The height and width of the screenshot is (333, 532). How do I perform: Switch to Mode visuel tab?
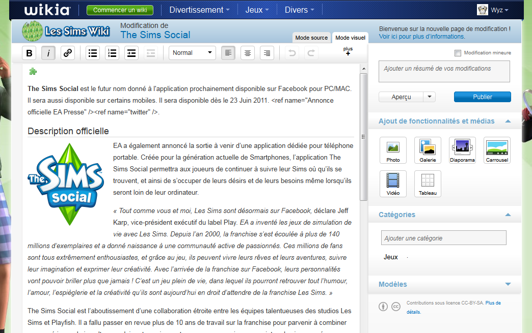[x=350, y=38]
